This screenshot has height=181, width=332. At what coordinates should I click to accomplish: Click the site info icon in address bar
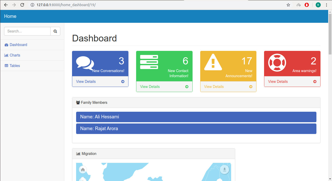tap(32, 5)
